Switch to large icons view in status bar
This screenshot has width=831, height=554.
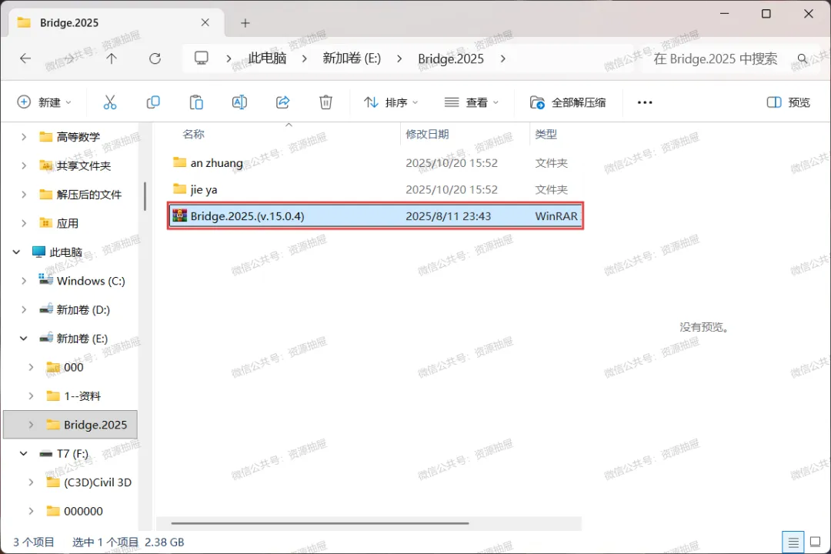816,542
